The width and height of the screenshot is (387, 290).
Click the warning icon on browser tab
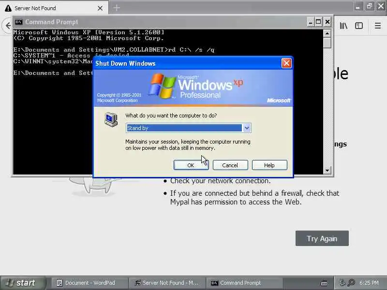[x=8, y=8]
